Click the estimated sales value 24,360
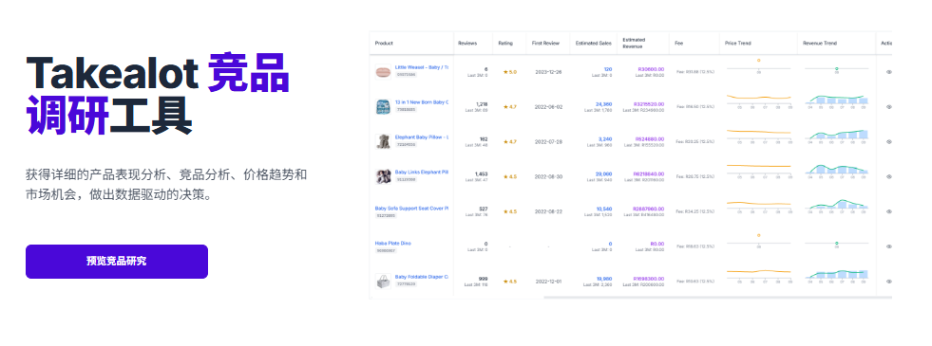 point(604,104)
